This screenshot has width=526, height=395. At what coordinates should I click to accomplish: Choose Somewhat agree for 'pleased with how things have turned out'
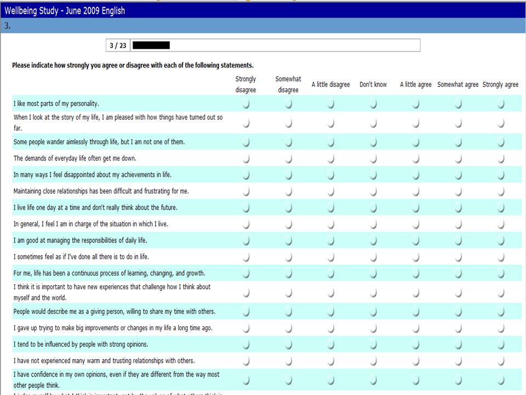(458, 123)
